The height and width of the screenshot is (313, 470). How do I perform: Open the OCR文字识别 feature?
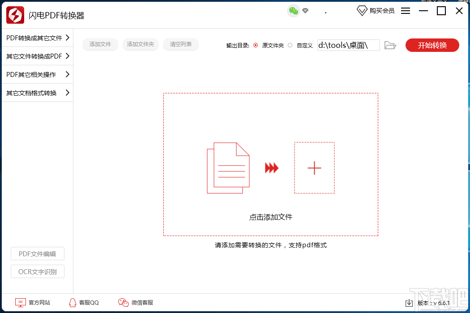tap(37, 271)
